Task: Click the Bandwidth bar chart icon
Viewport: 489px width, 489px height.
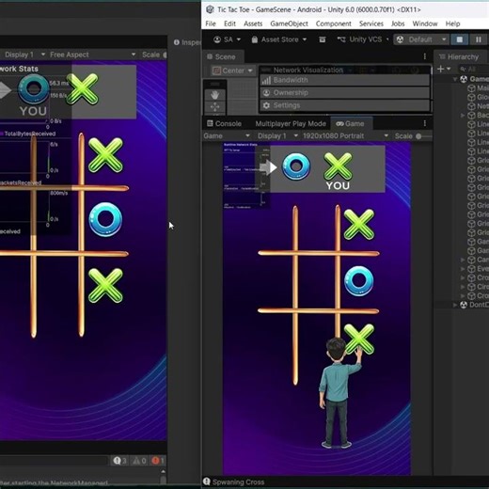Action: tap(266, 80)
